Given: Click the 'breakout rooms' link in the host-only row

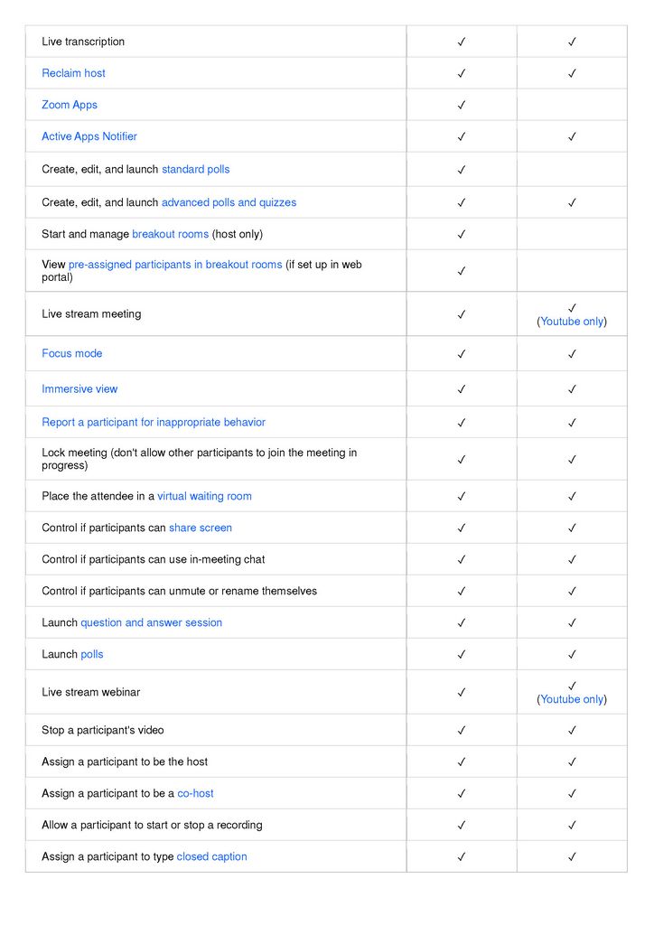Looking at the screenshot, I should pos(170,234).
